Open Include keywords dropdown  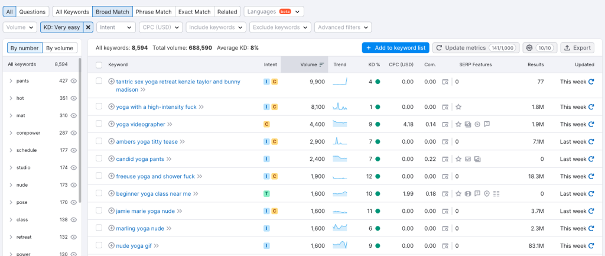(x=216, y=27)
